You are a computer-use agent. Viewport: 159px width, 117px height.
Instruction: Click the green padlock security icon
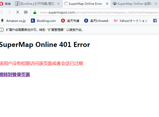click(35, 12)
